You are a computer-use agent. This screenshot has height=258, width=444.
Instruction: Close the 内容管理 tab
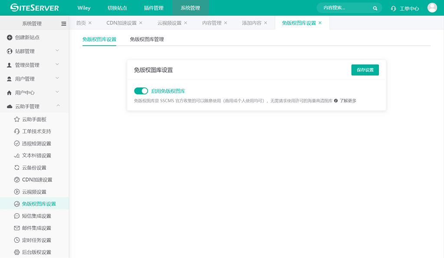pyautogui.click(x=225, y=23)
